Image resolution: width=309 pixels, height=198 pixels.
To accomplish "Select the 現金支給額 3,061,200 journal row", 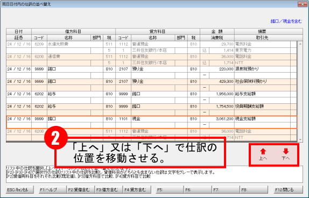I will (151, 122).
